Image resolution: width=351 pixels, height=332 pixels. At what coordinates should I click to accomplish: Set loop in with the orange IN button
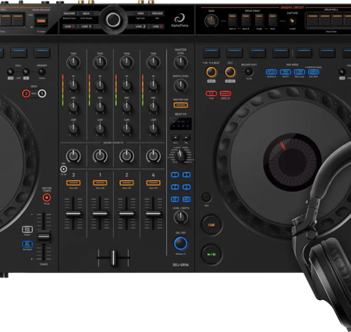pyautogui.click(x=211, y=72)
